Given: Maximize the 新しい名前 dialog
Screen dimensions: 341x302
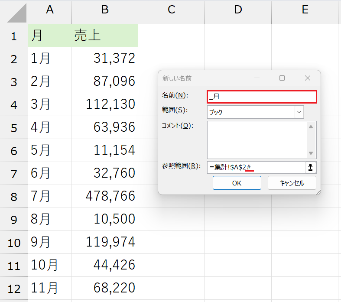Looking at the screenshot, I should [282, 78].
